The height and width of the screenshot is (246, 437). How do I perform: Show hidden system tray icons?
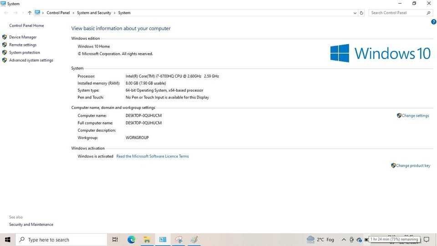coord(344,239)
